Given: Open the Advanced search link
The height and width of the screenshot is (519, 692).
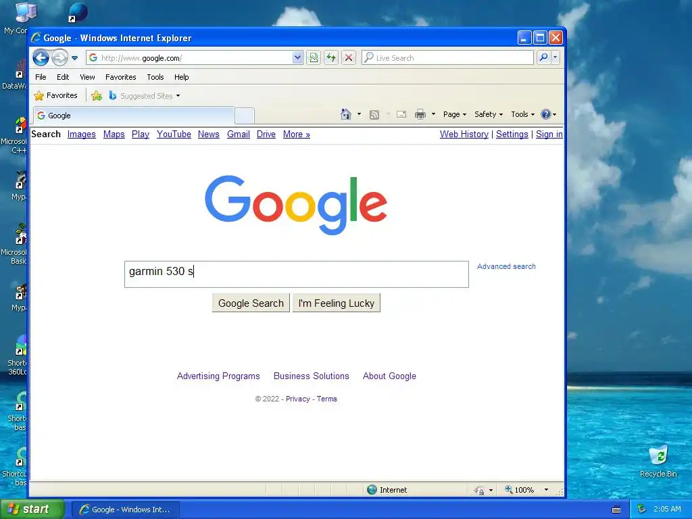Looking at the screenshot, I should (506, 266).
